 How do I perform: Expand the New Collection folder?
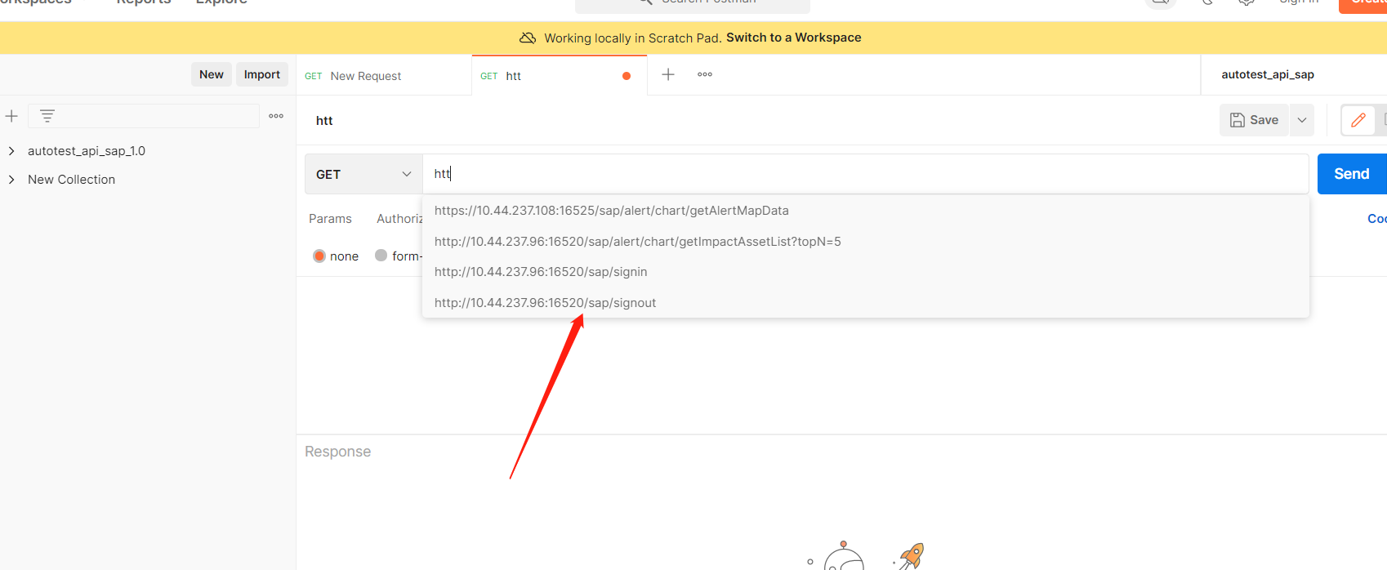pyautogui.click(x=11, y=180)
